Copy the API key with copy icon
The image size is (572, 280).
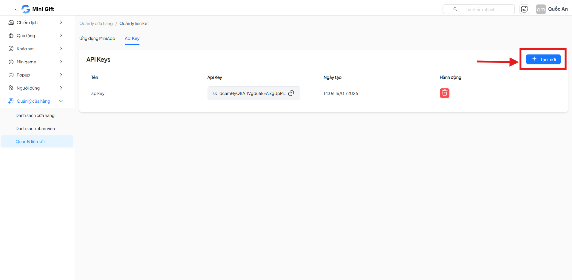(291, 93)
